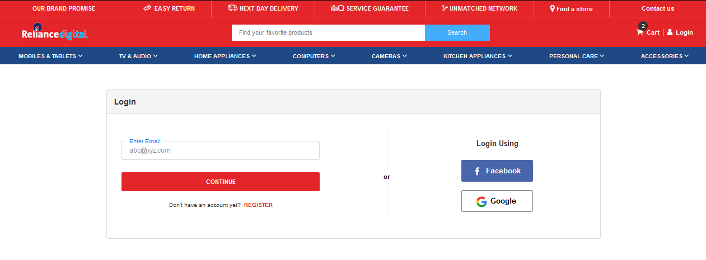Click the Next Day Delivery label

point(269,8)
